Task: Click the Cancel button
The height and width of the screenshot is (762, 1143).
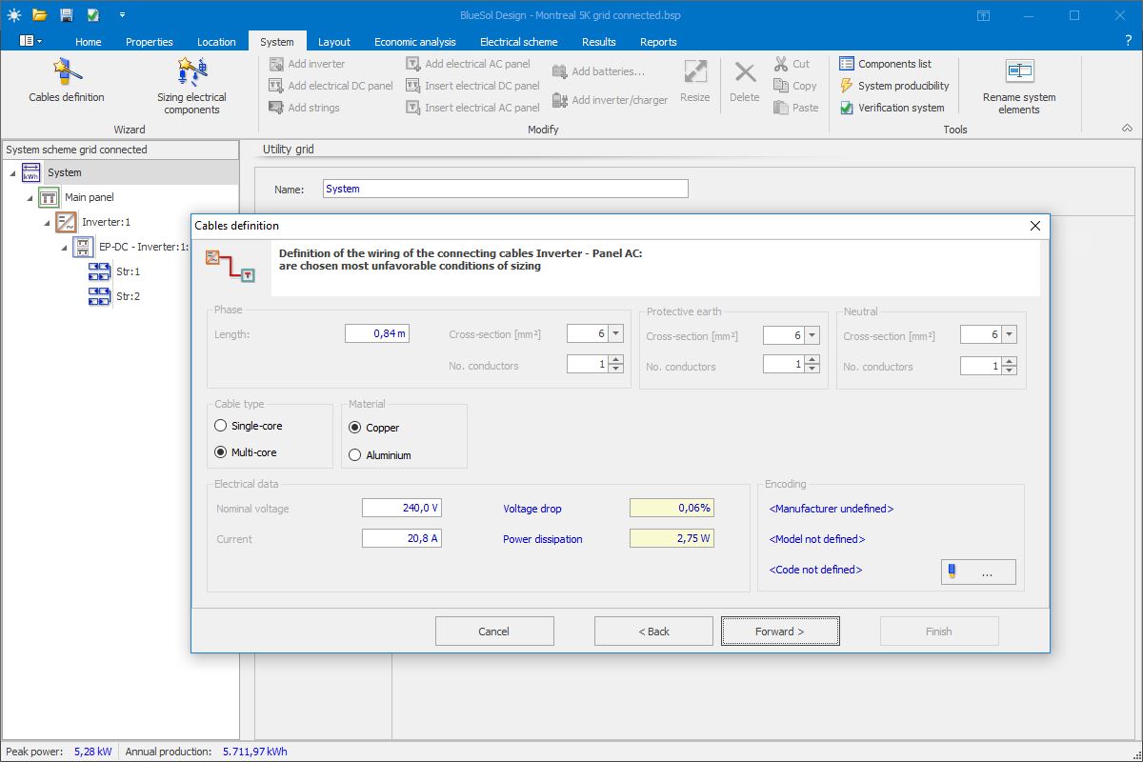Action: coord(494,631)
